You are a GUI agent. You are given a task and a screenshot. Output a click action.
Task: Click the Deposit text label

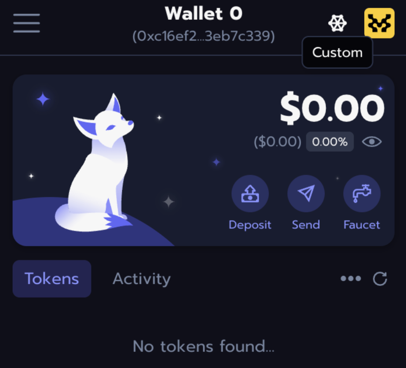tap(250, 225)
